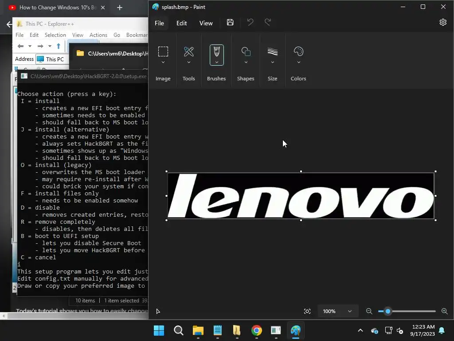Viewport: 454px width, 341px height.
Task: Click the Redo arrow in Paint
Action: [x=268, y=22]
